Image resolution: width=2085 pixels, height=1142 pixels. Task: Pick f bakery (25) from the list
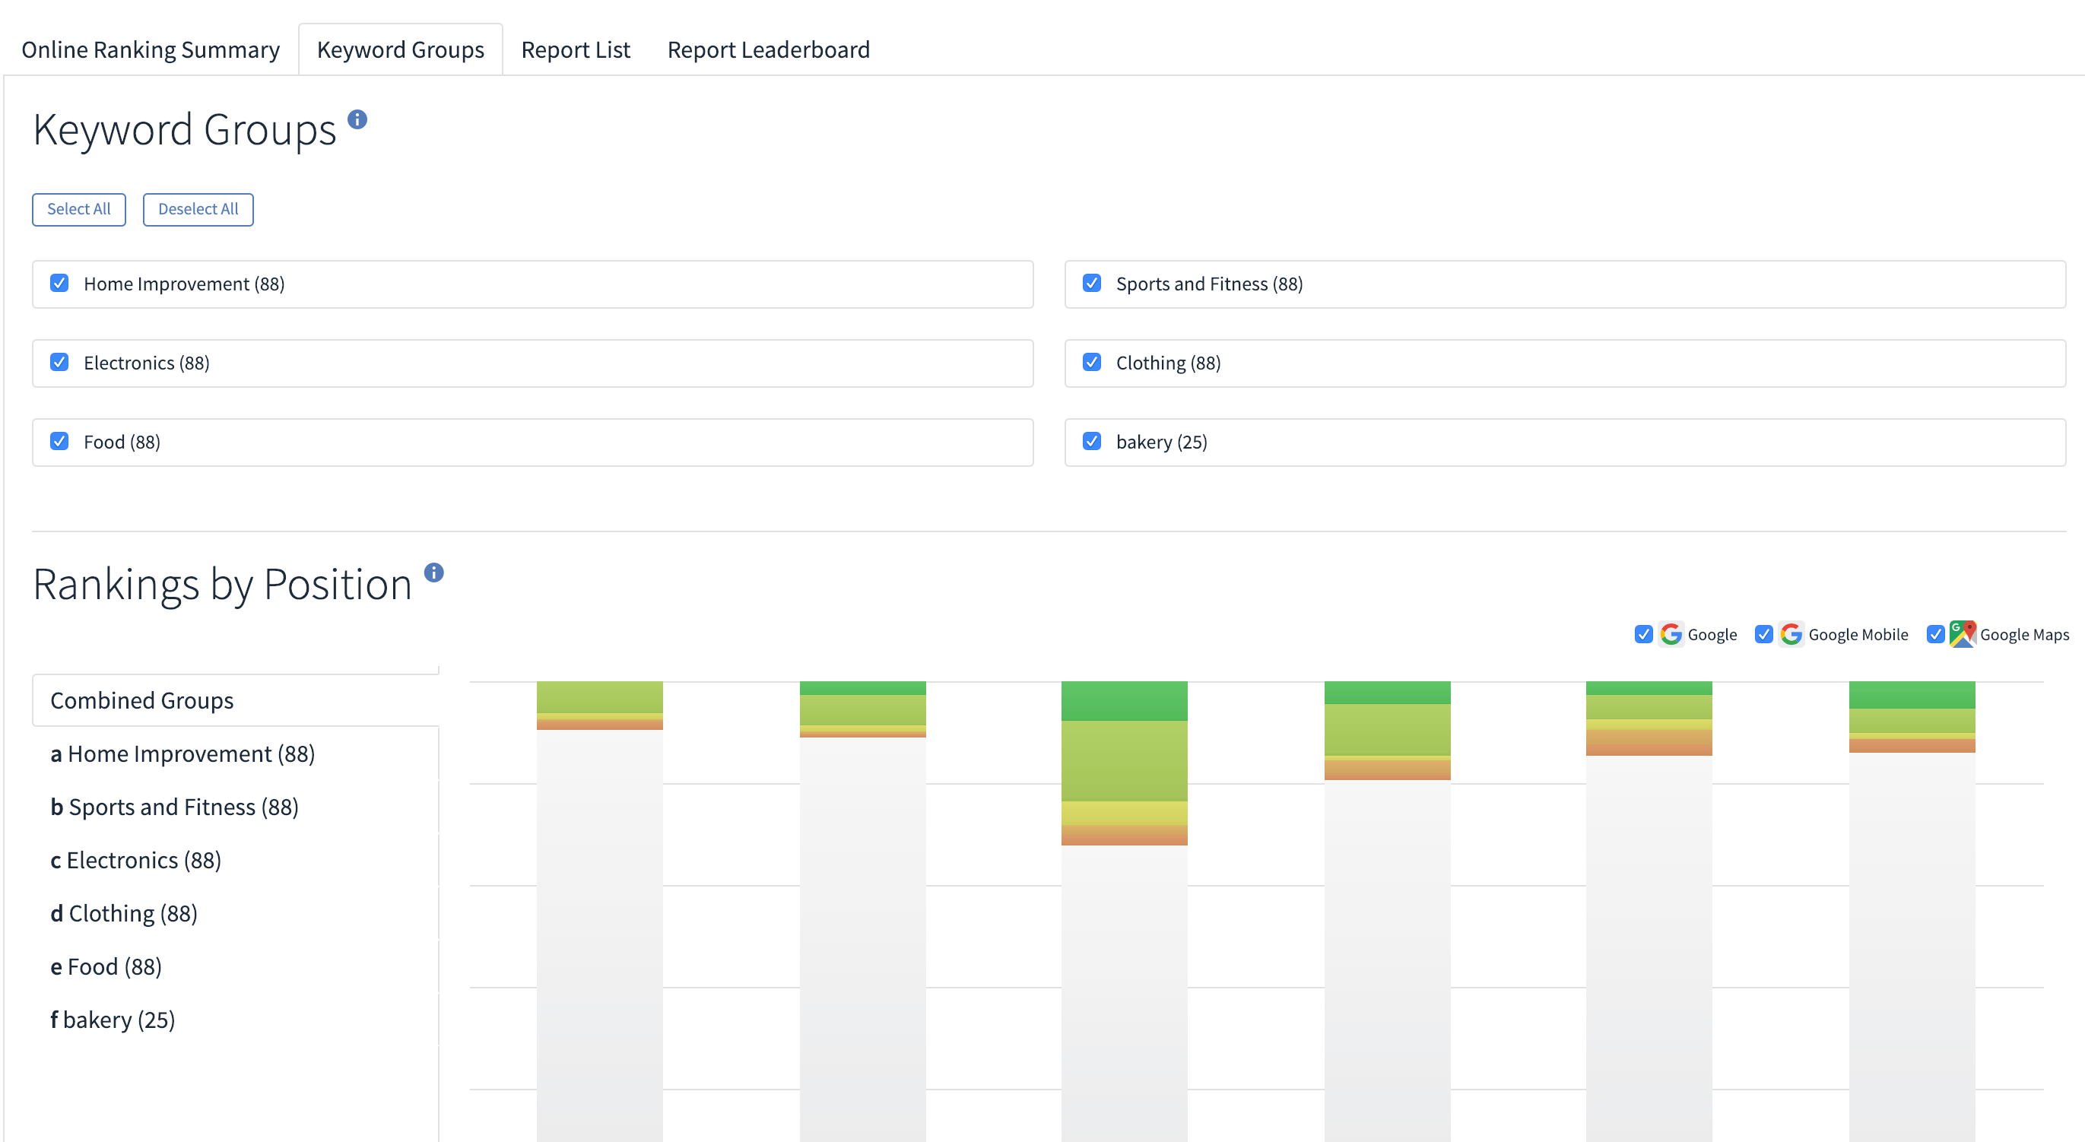tap(113, 1019)
